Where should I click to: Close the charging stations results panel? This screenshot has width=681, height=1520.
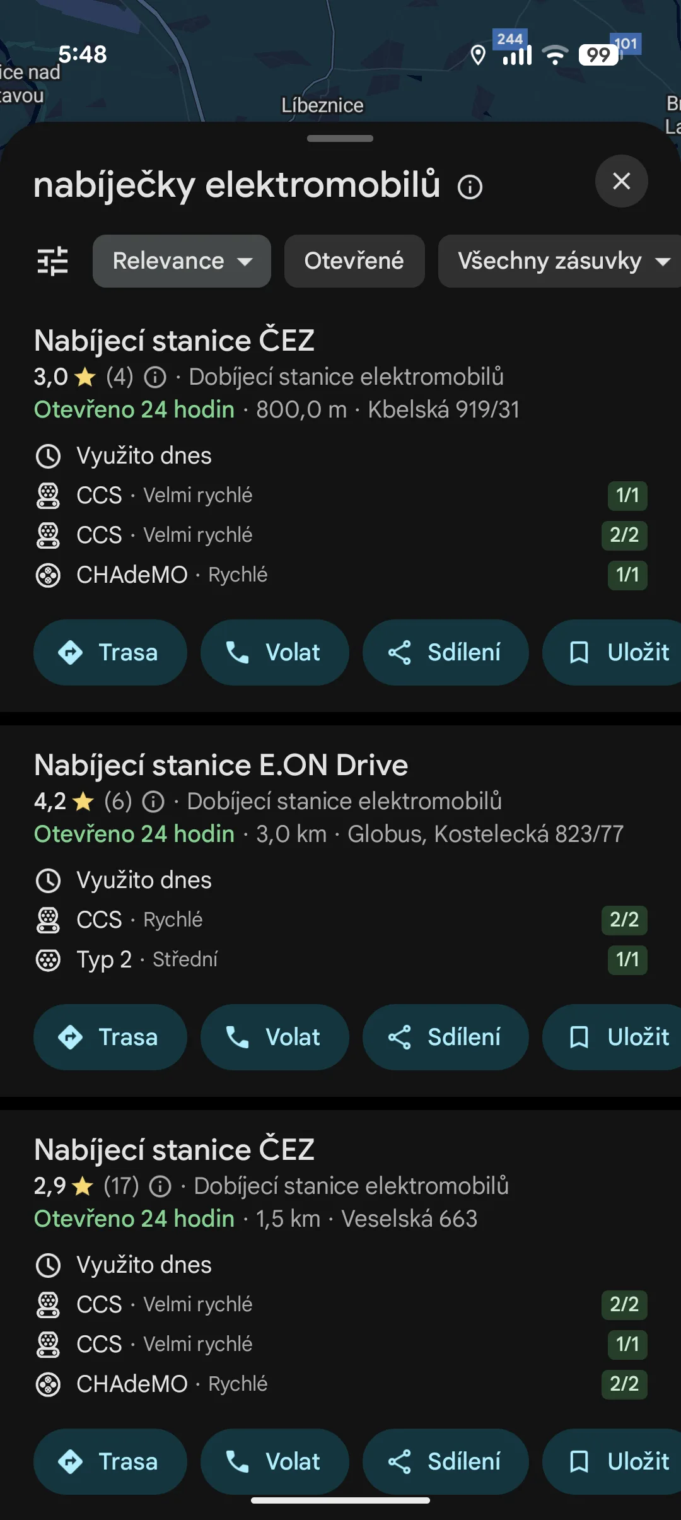pos(621,181)
